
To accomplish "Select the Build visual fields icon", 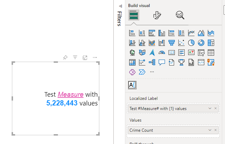I will coord(134,15).
